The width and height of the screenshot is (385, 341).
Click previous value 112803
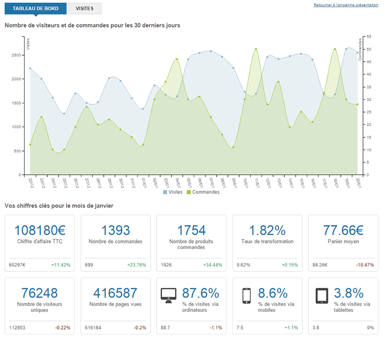(x=17, y=327)
